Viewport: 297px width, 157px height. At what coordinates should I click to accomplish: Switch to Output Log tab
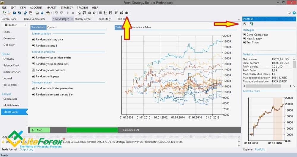(x=26, y=150)
